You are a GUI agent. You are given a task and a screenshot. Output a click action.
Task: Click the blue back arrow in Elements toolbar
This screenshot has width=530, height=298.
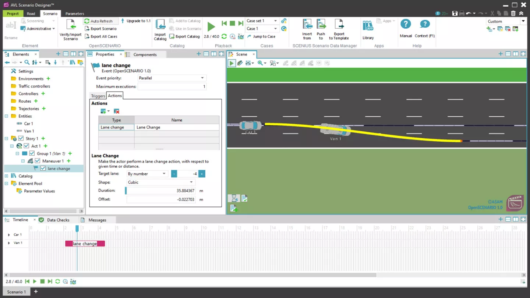coord(7,63)
